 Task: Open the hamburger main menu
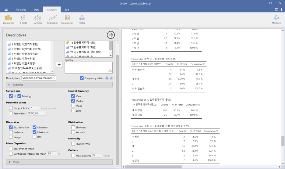pyautogui.click(x=6, y=10)
